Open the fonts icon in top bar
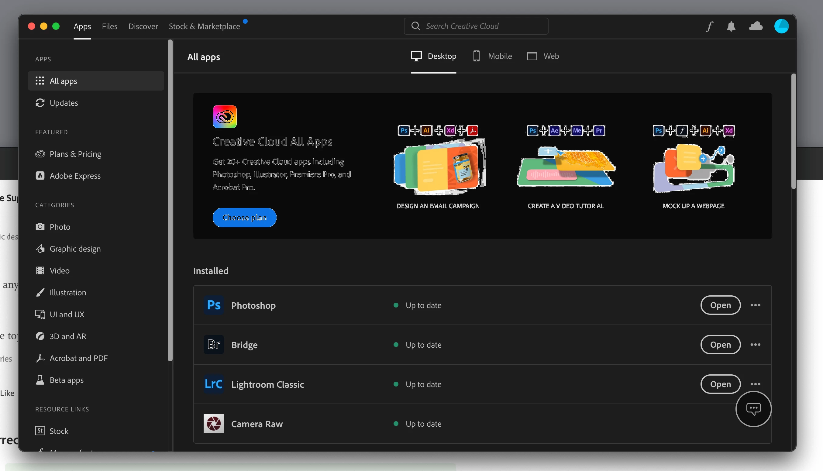This screenshot has width=823, height=471. point(709,26)
